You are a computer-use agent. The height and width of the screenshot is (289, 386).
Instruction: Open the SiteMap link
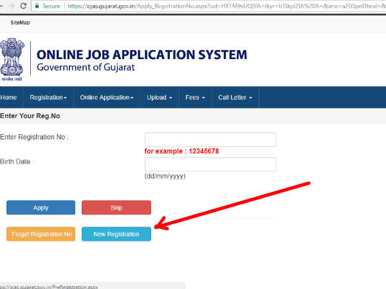[x=20, y=22]
